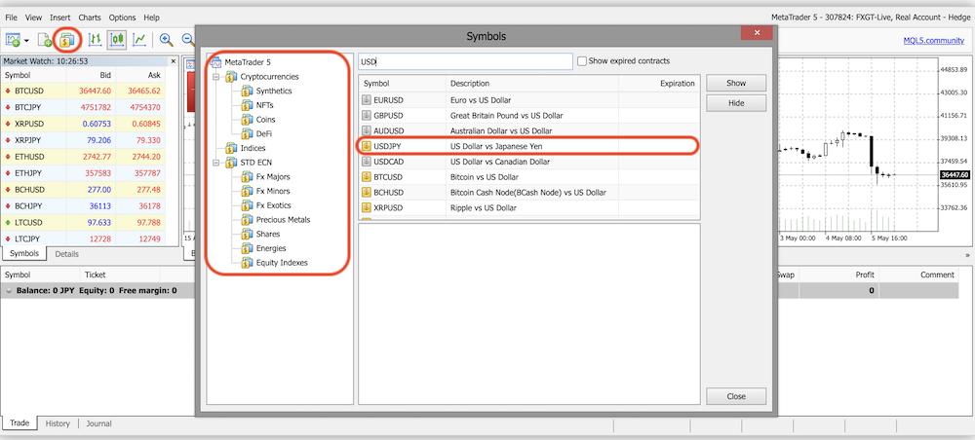Select the BTCUSD Bitcoin vs US Dollar row
Screen dimensions: 975x440
tap(529, 177)
